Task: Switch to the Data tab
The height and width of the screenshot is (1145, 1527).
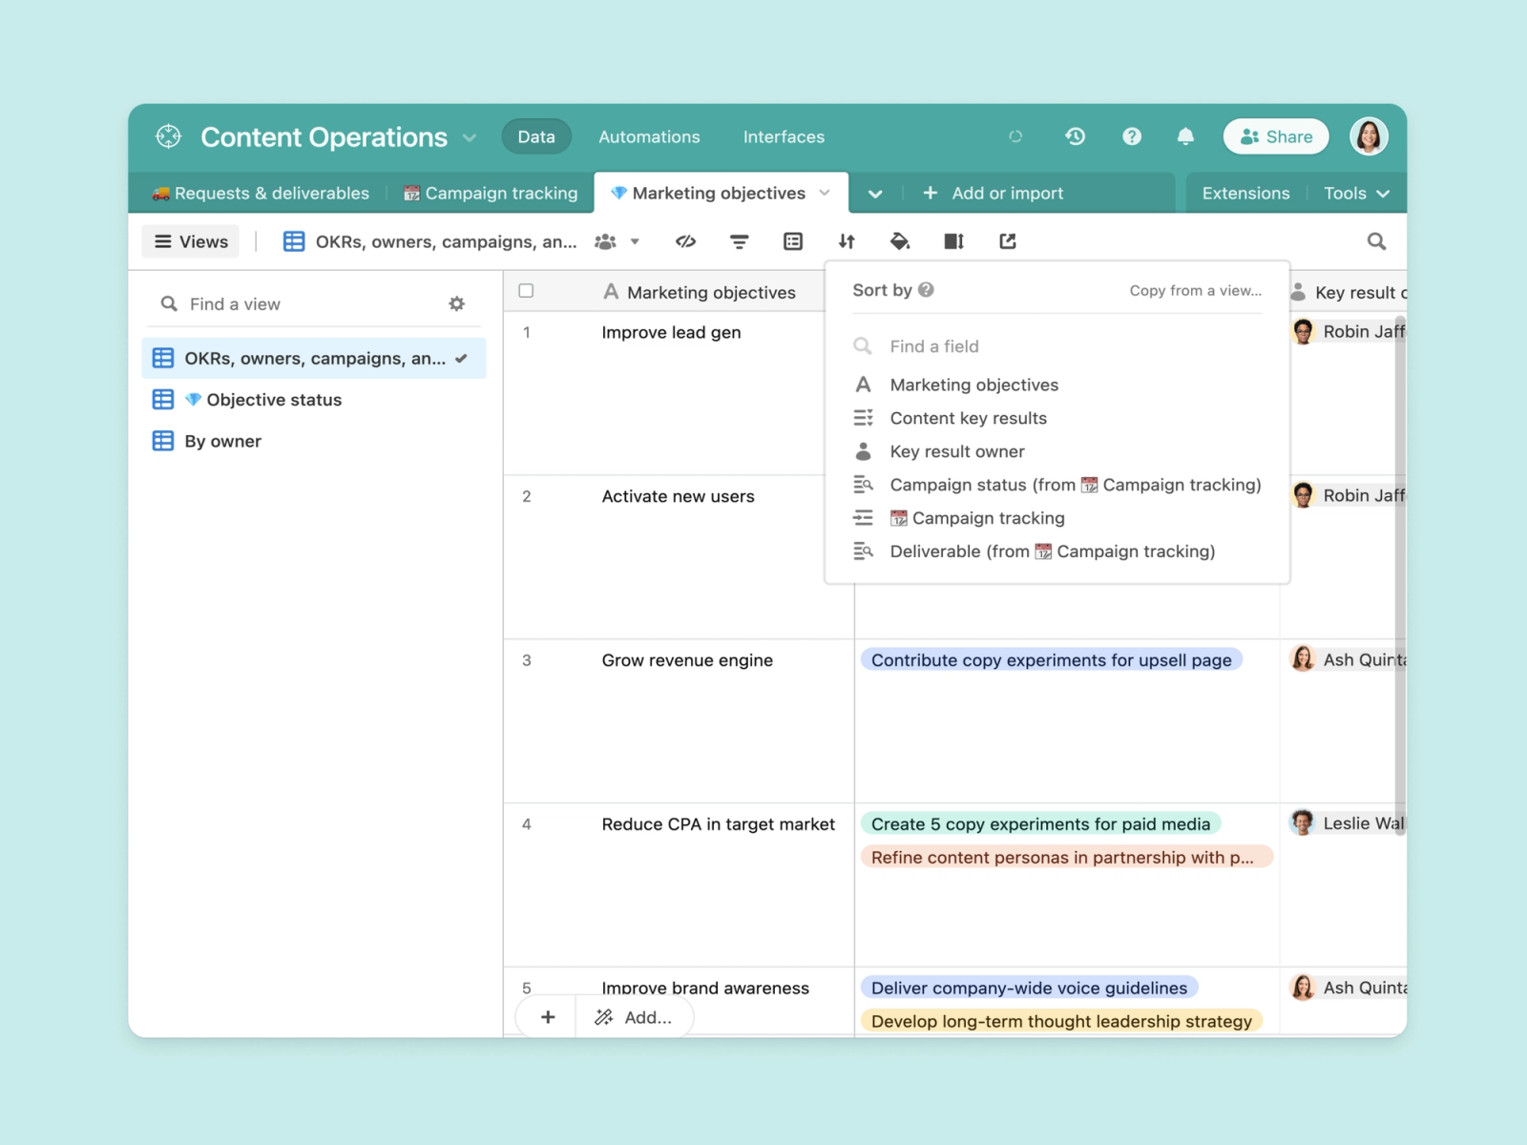Action: pos(536,136)
